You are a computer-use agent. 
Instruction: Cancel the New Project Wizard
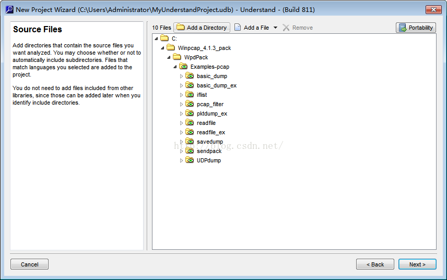[x=29, y=264]
